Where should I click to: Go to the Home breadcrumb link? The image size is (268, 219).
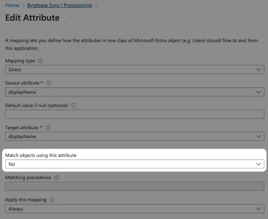[x=12, y=5]
